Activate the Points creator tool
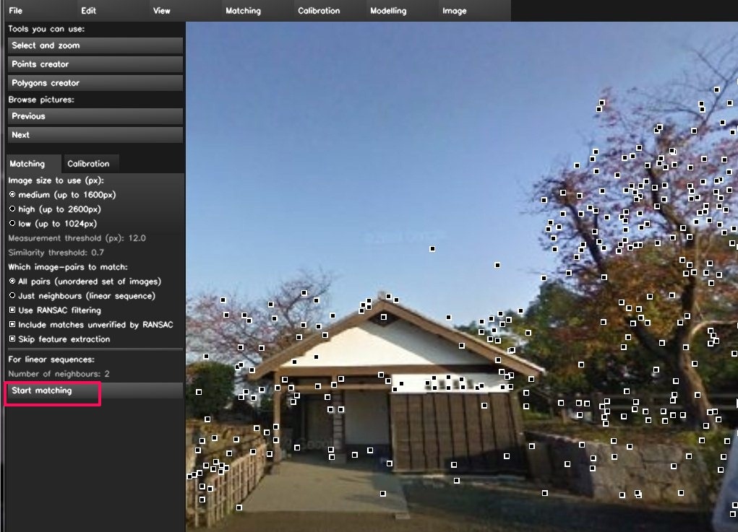The width and height of the screenshot is (738, 532). pyautogui.click(x=95, y=64)
